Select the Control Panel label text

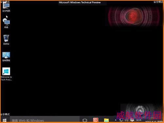[6, 60]
